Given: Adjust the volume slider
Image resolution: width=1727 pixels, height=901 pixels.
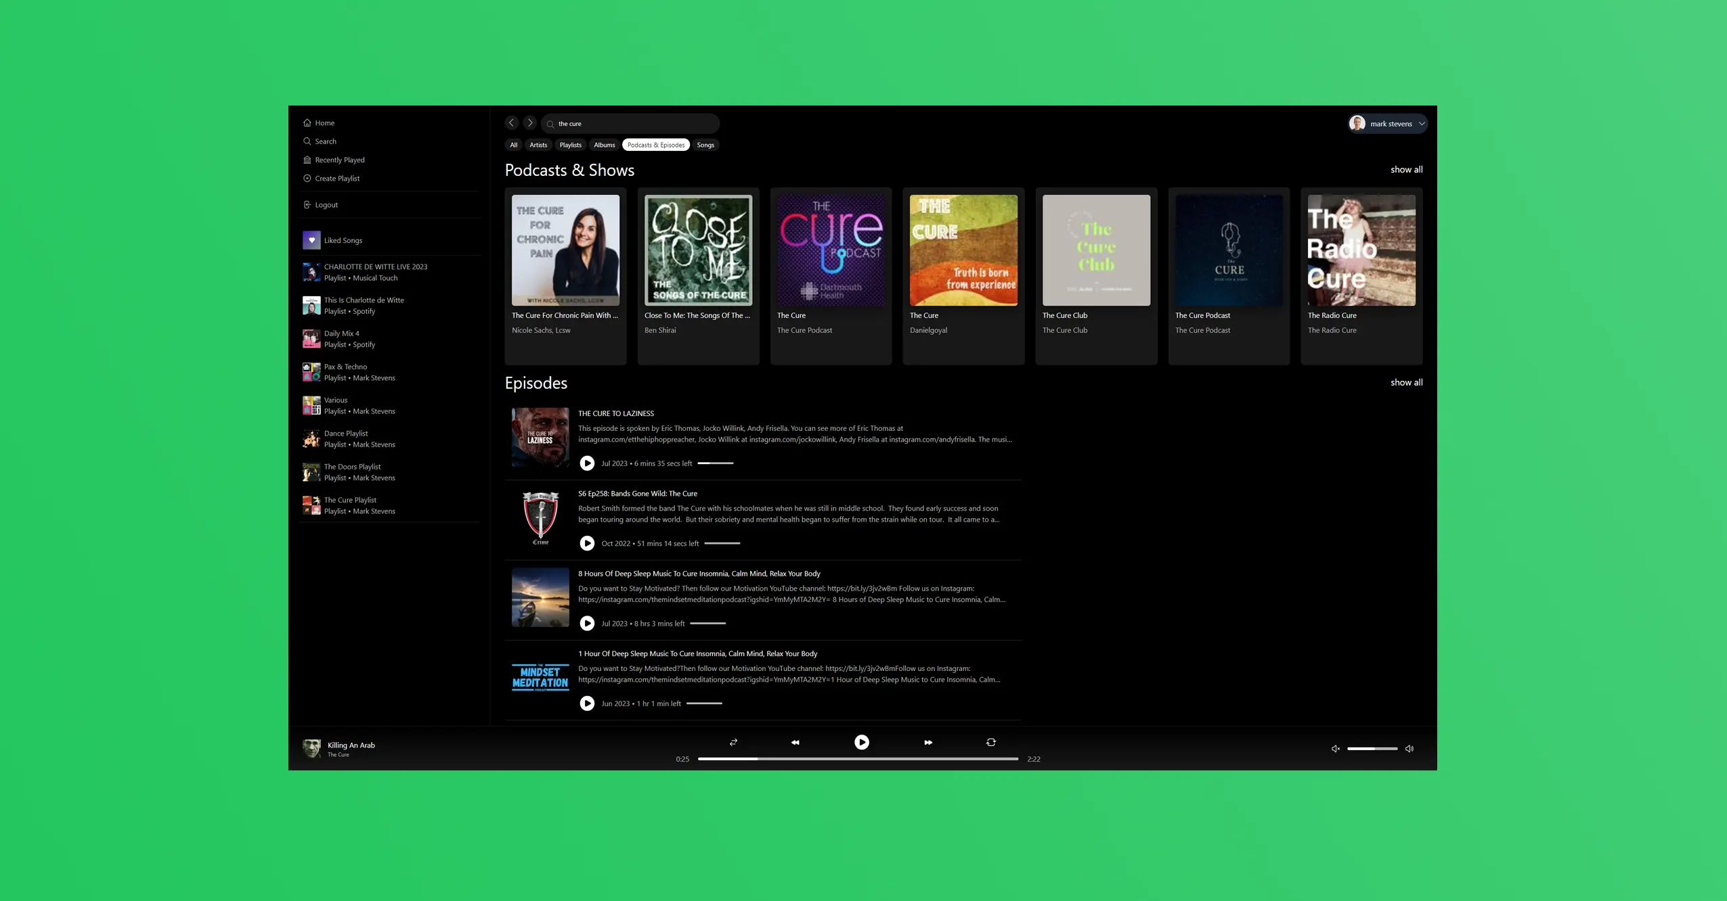Looking at the screenshot, I should pyautogui.click(x=1372, y=749).
